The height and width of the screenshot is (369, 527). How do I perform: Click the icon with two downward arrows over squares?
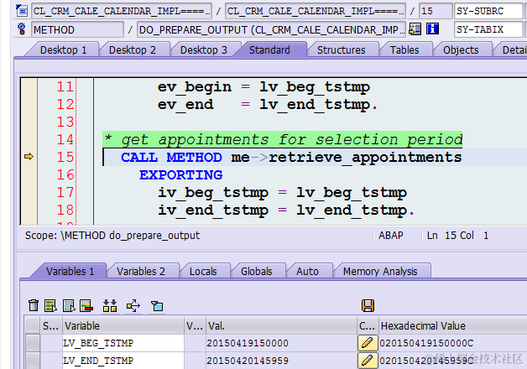point(110,305)
